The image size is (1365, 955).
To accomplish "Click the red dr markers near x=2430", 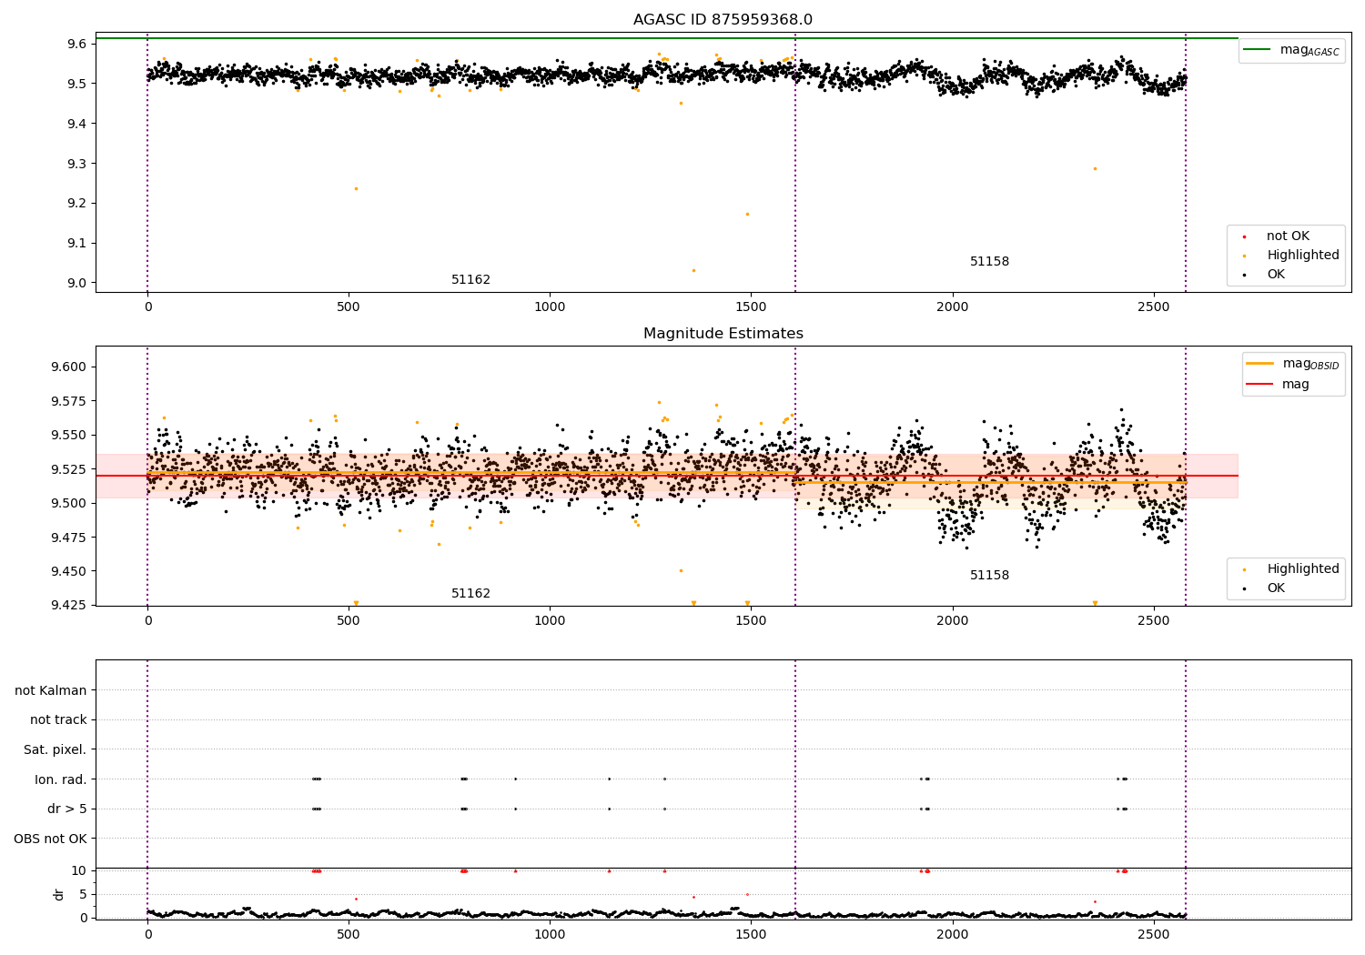I will pyautogui.click(x=1123, y=870).
